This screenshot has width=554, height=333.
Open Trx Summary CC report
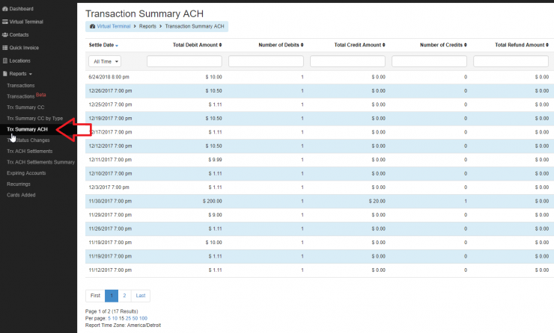[x=25, y=108]
